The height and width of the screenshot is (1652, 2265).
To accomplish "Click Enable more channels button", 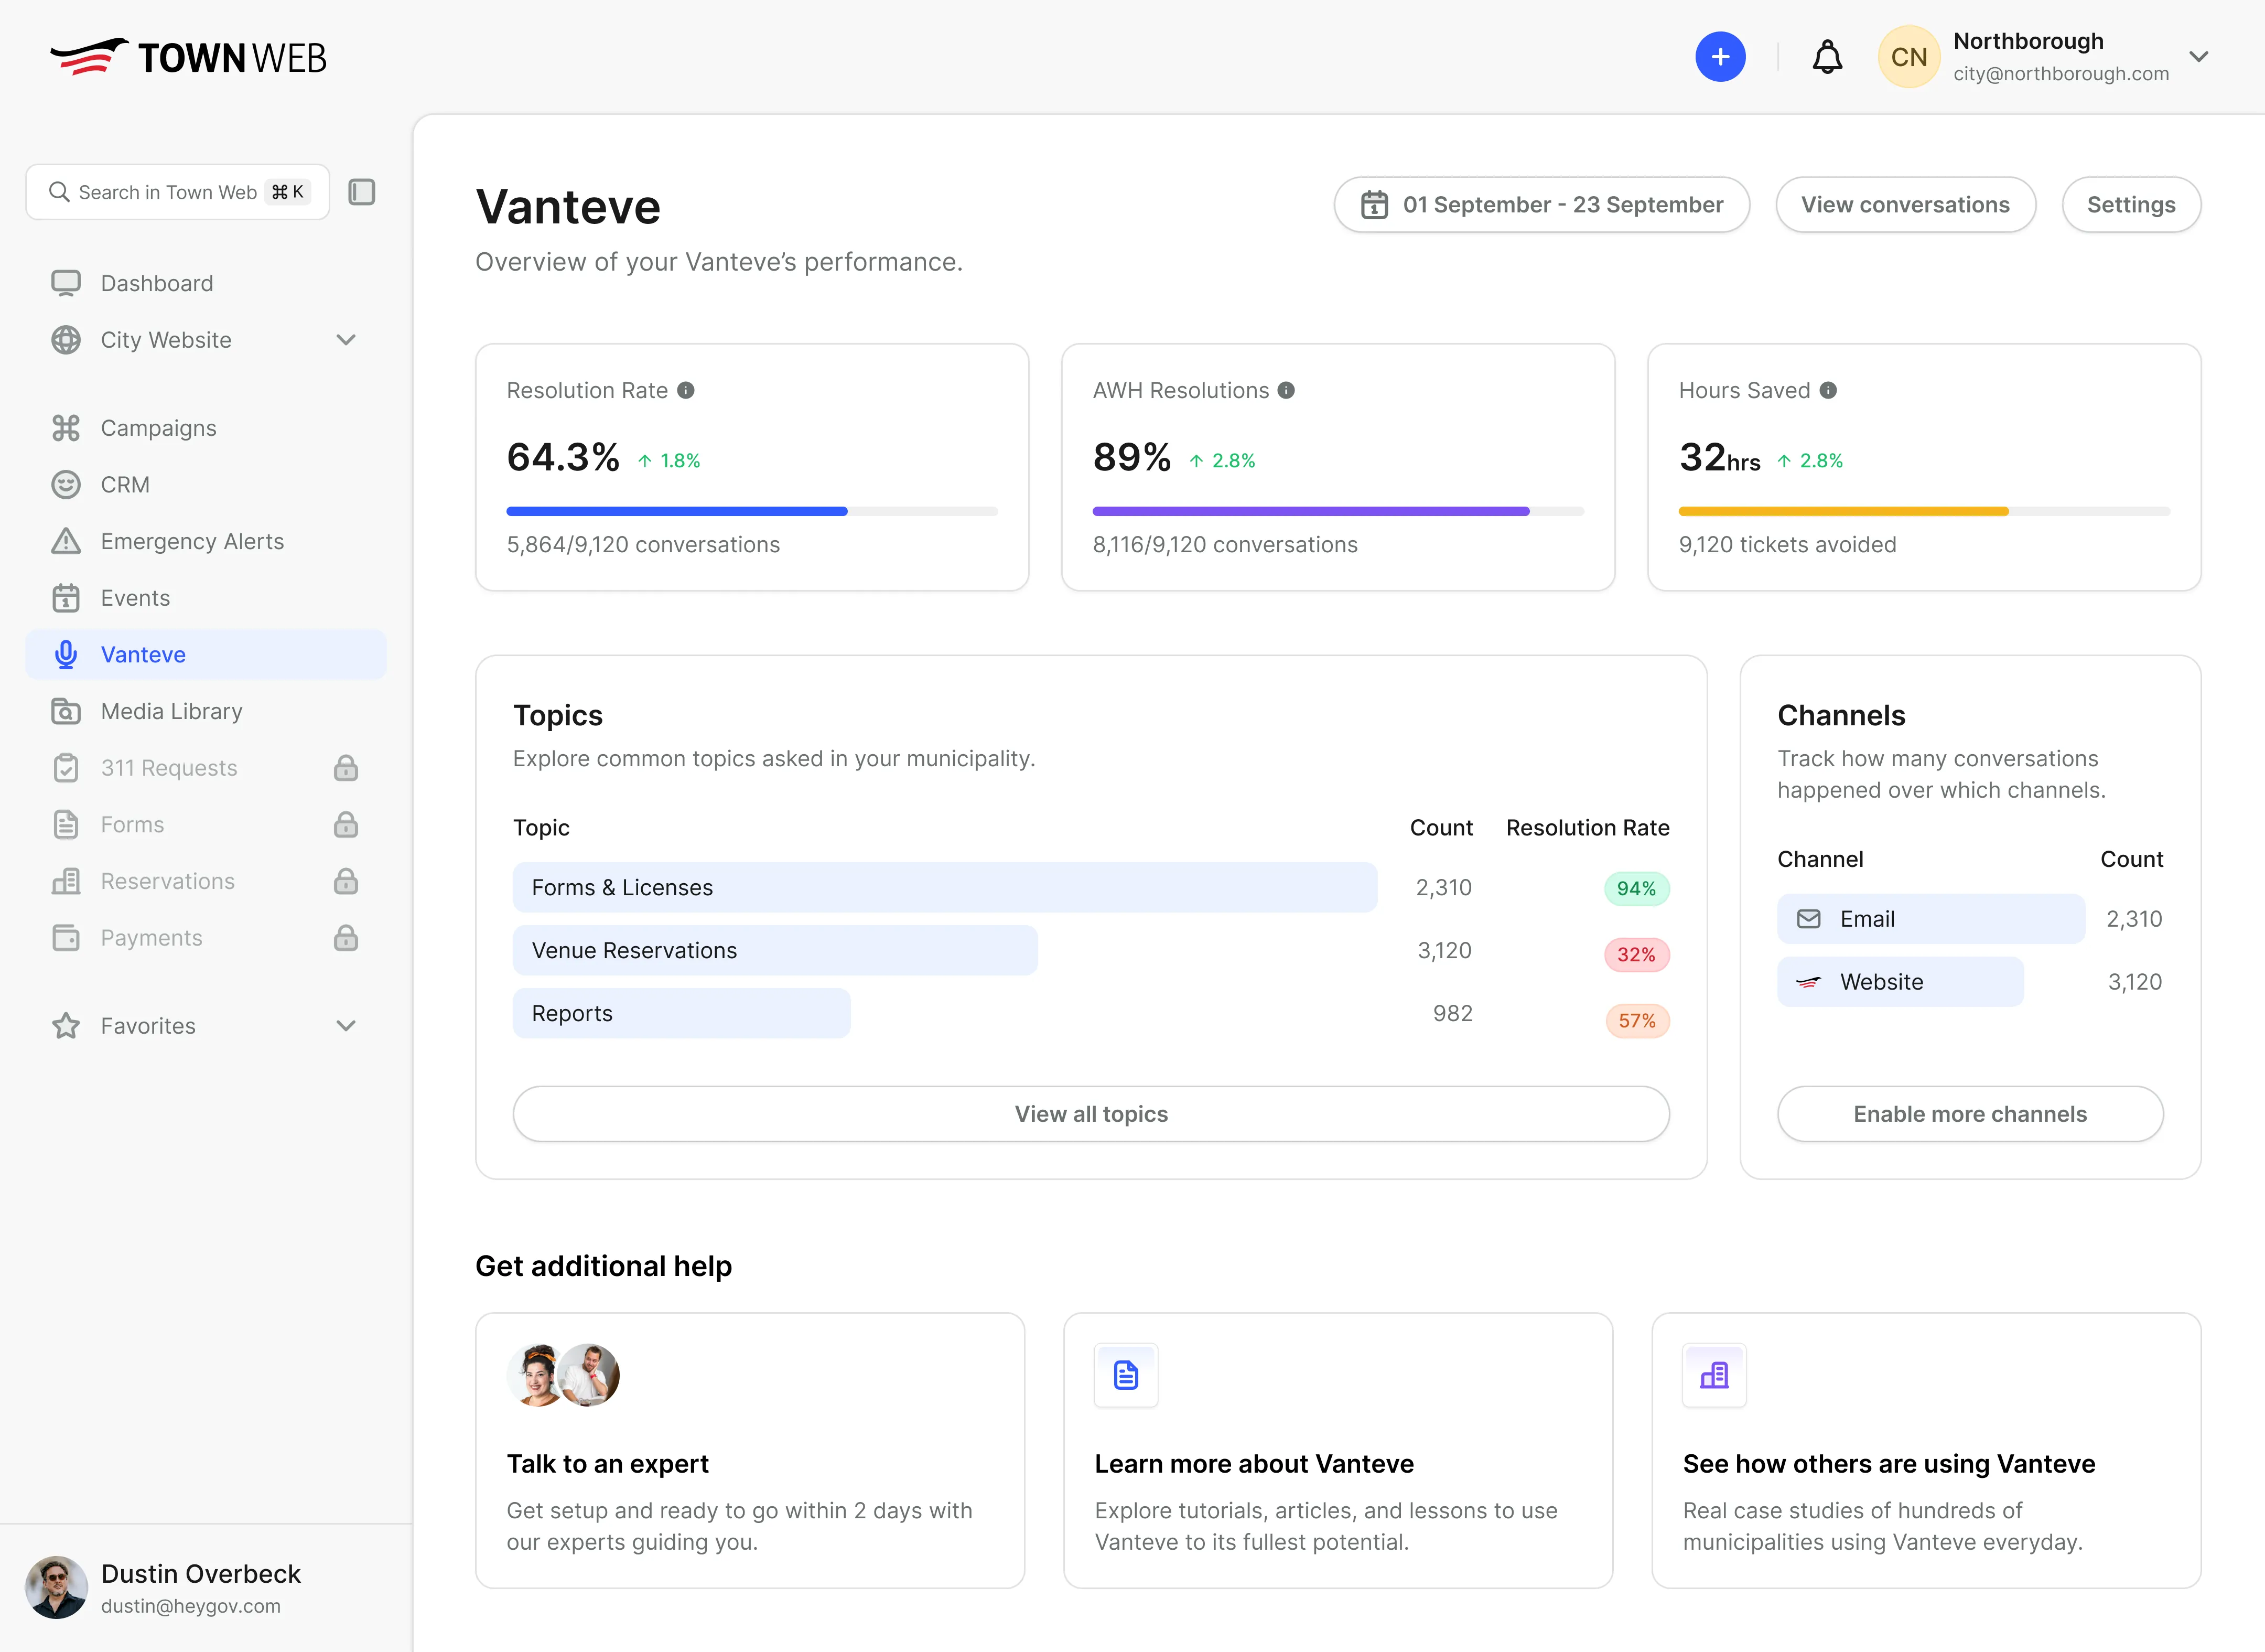I will coord(1970,1114).
